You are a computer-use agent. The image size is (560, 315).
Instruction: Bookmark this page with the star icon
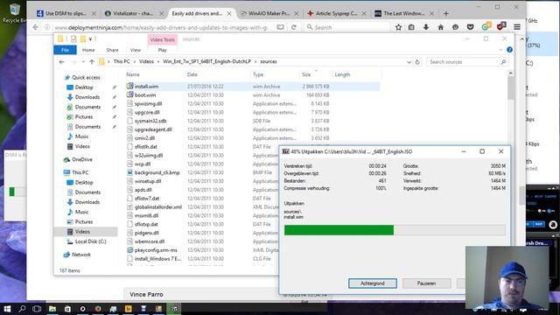pos(399,27)
